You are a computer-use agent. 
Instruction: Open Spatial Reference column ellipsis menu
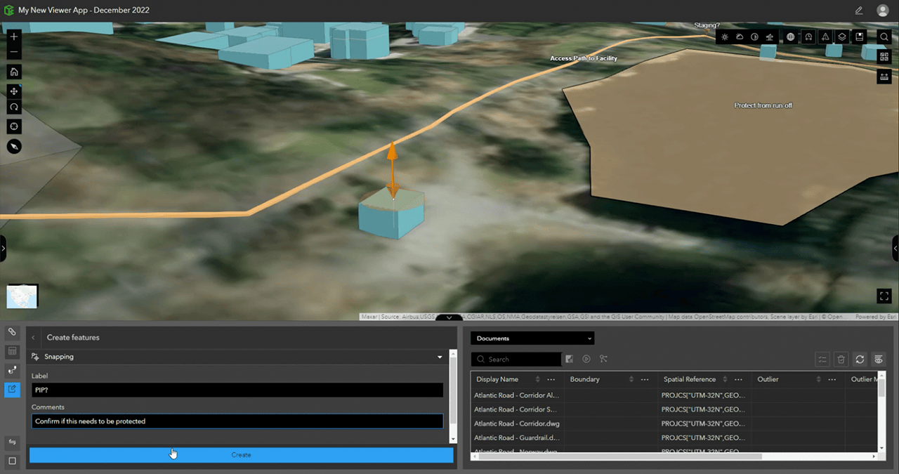coord(738,379)
